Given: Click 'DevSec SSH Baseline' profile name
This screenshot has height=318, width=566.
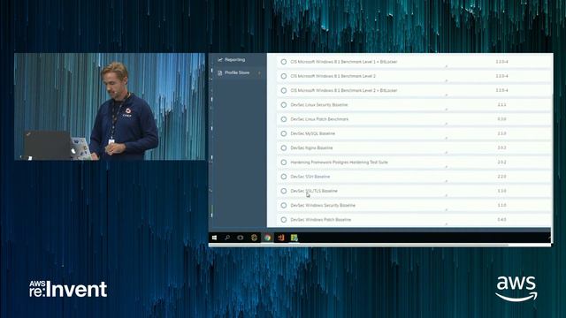Looking at the screenshot, I should tap(310, 177).
